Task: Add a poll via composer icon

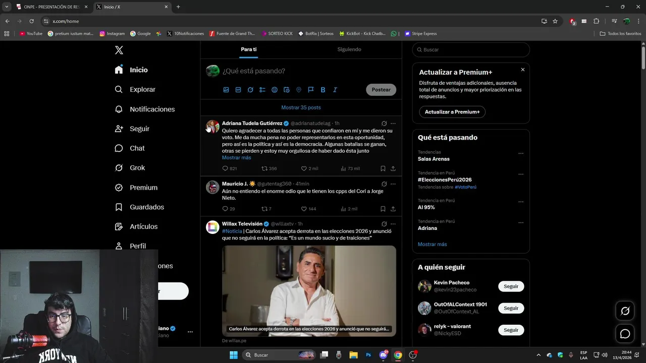Action: click(x=262, y=90)
